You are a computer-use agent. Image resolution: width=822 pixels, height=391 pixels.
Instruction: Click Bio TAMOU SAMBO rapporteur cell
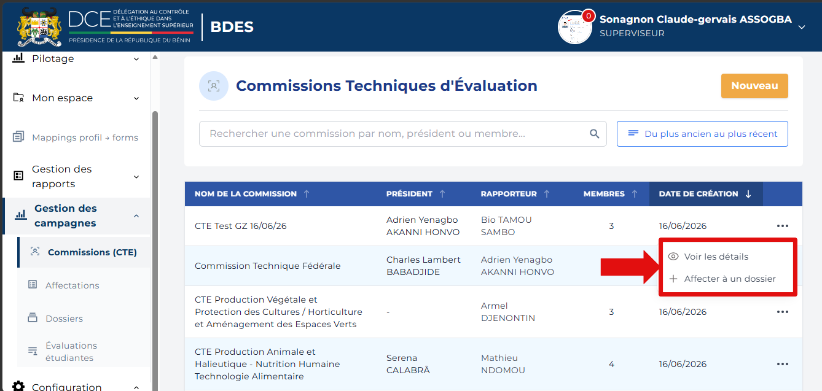pos(506,226)
